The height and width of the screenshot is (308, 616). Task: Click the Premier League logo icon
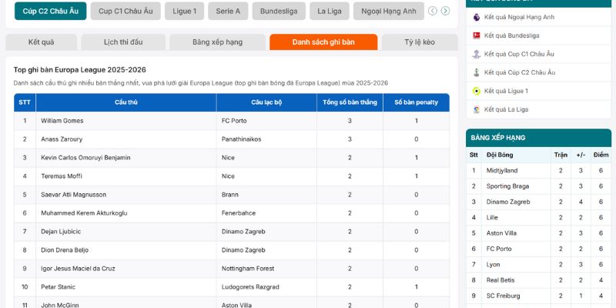(x=477, y=17)
